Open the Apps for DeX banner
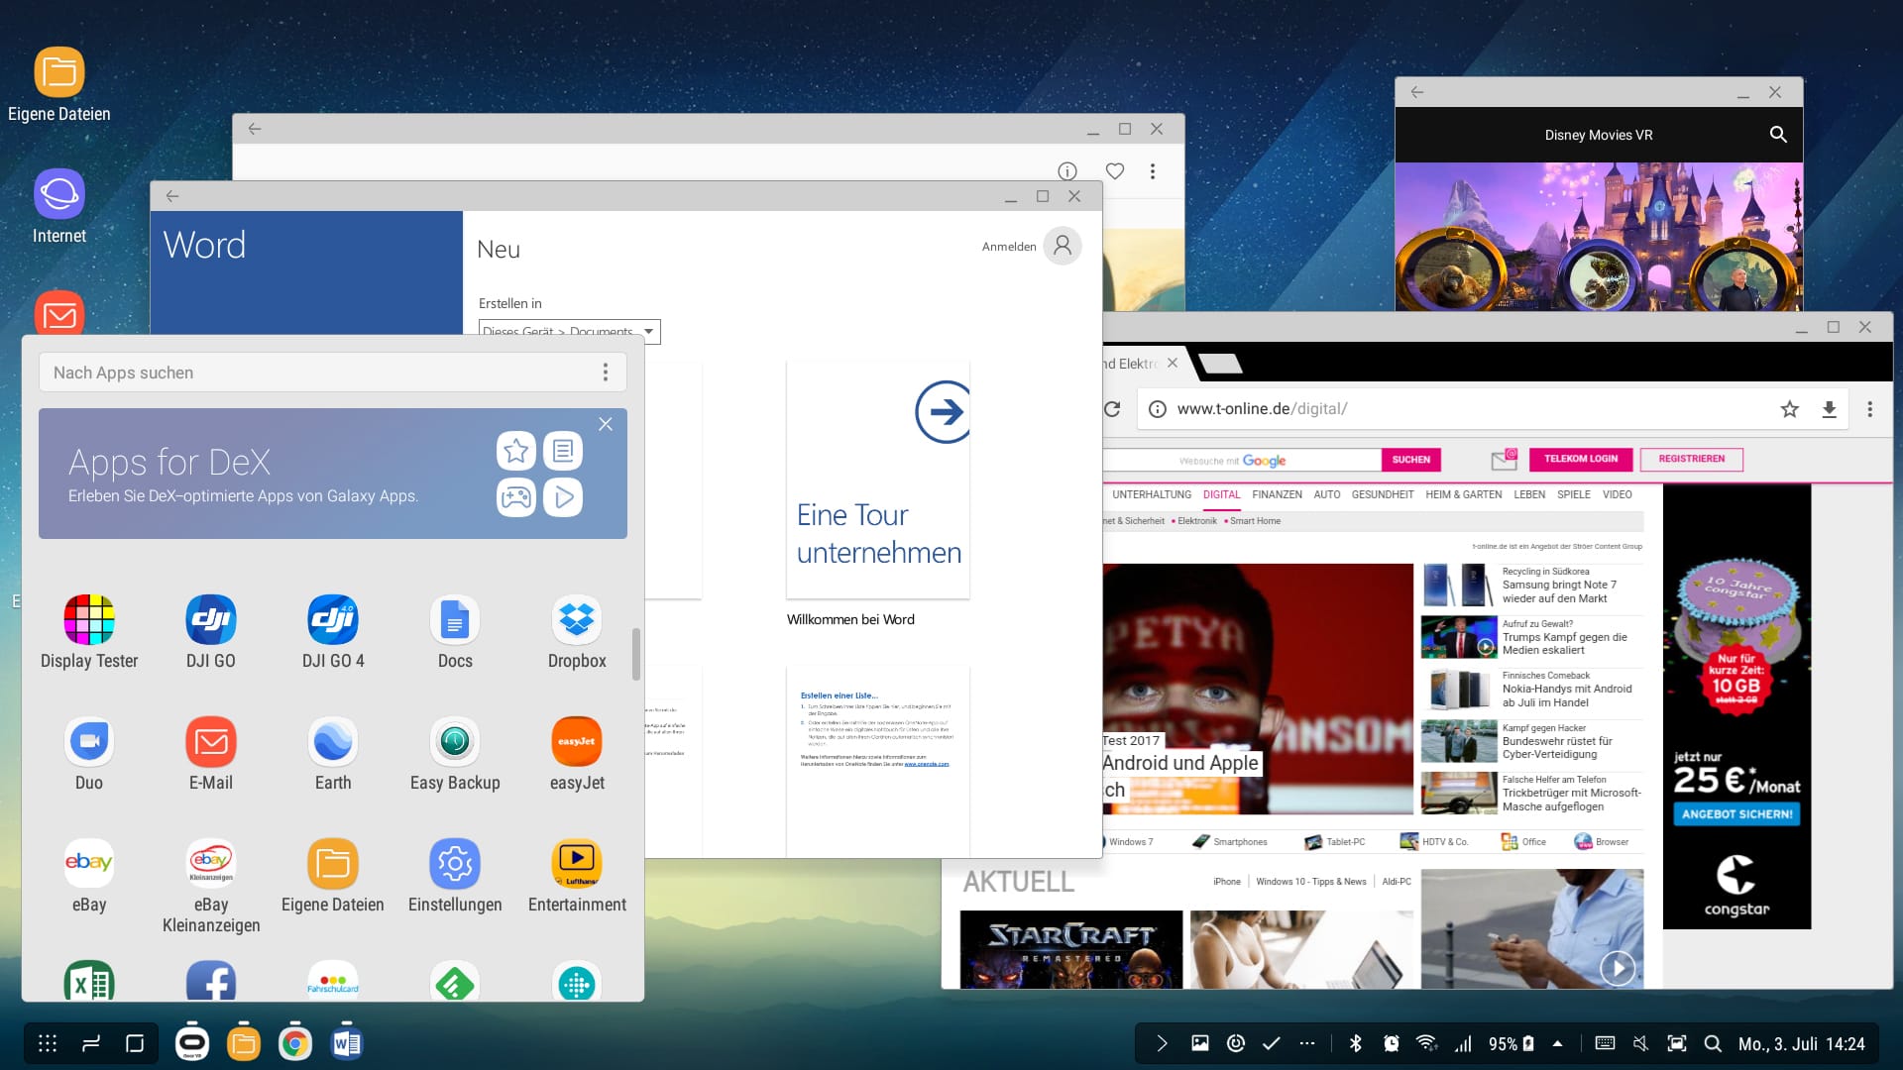 (x=333, y=474)
